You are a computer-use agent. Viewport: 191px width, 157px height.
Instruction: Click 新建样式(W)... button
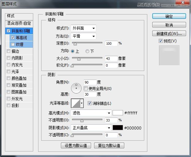(x=169, y=33)
